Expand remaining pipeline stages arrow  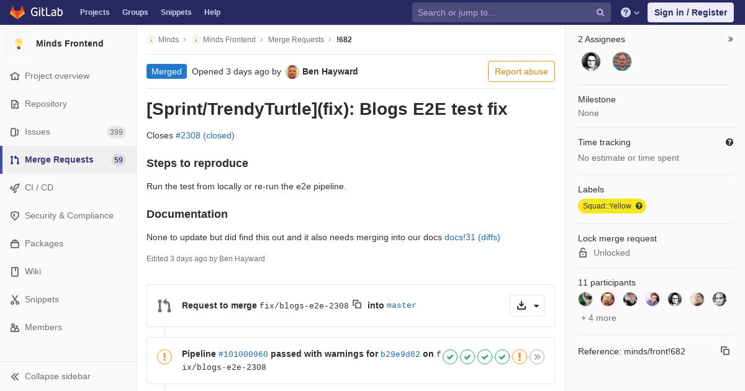[537, 357]
